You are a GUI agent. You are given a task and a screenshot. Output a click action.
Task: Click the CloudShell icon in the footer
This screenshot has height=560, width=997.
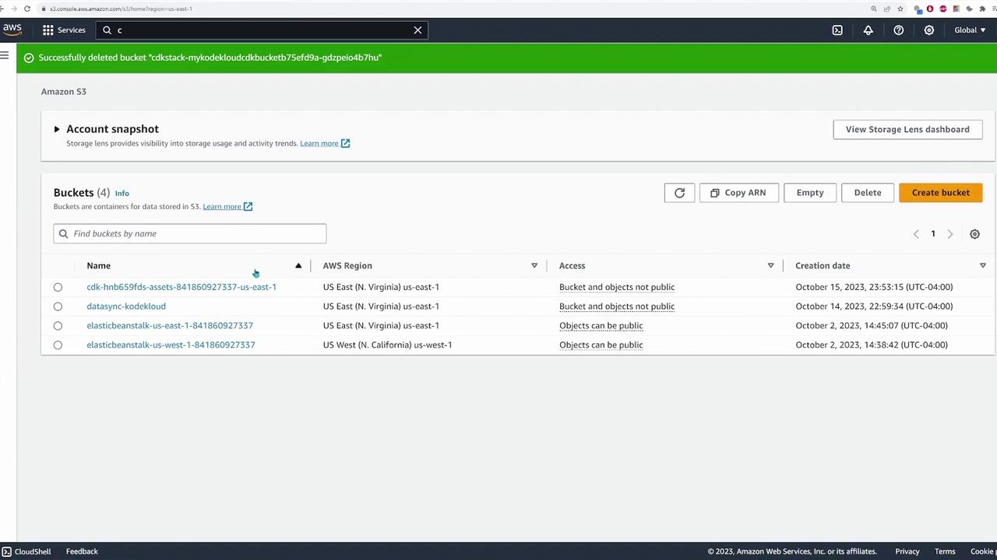pos(6,551)
